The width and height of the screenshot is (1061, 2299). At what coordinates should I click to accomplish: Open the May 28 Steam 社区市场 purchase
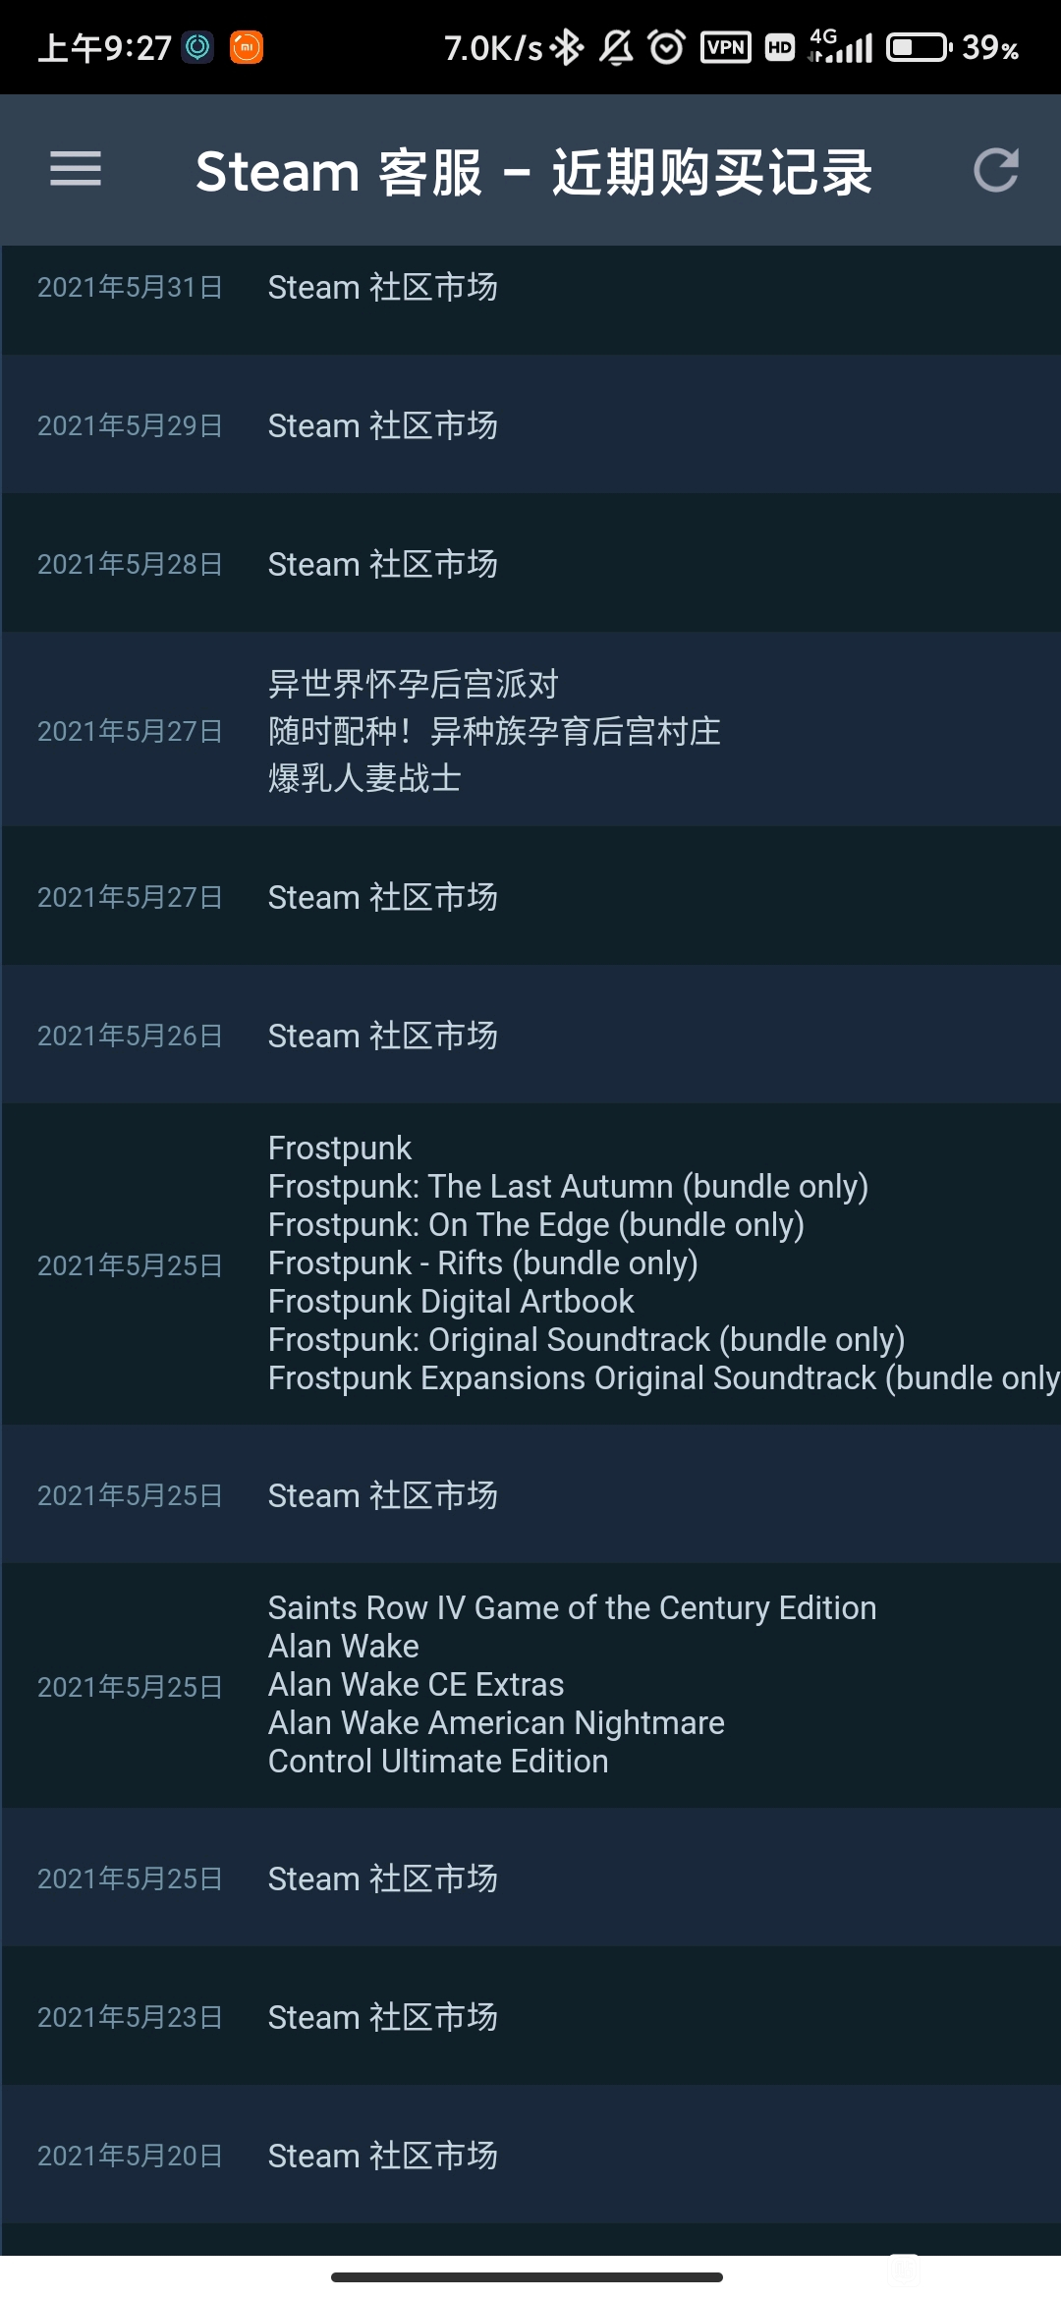(x=530, y=564)
